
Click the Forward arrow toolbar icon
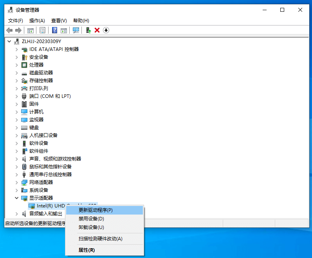18,30
